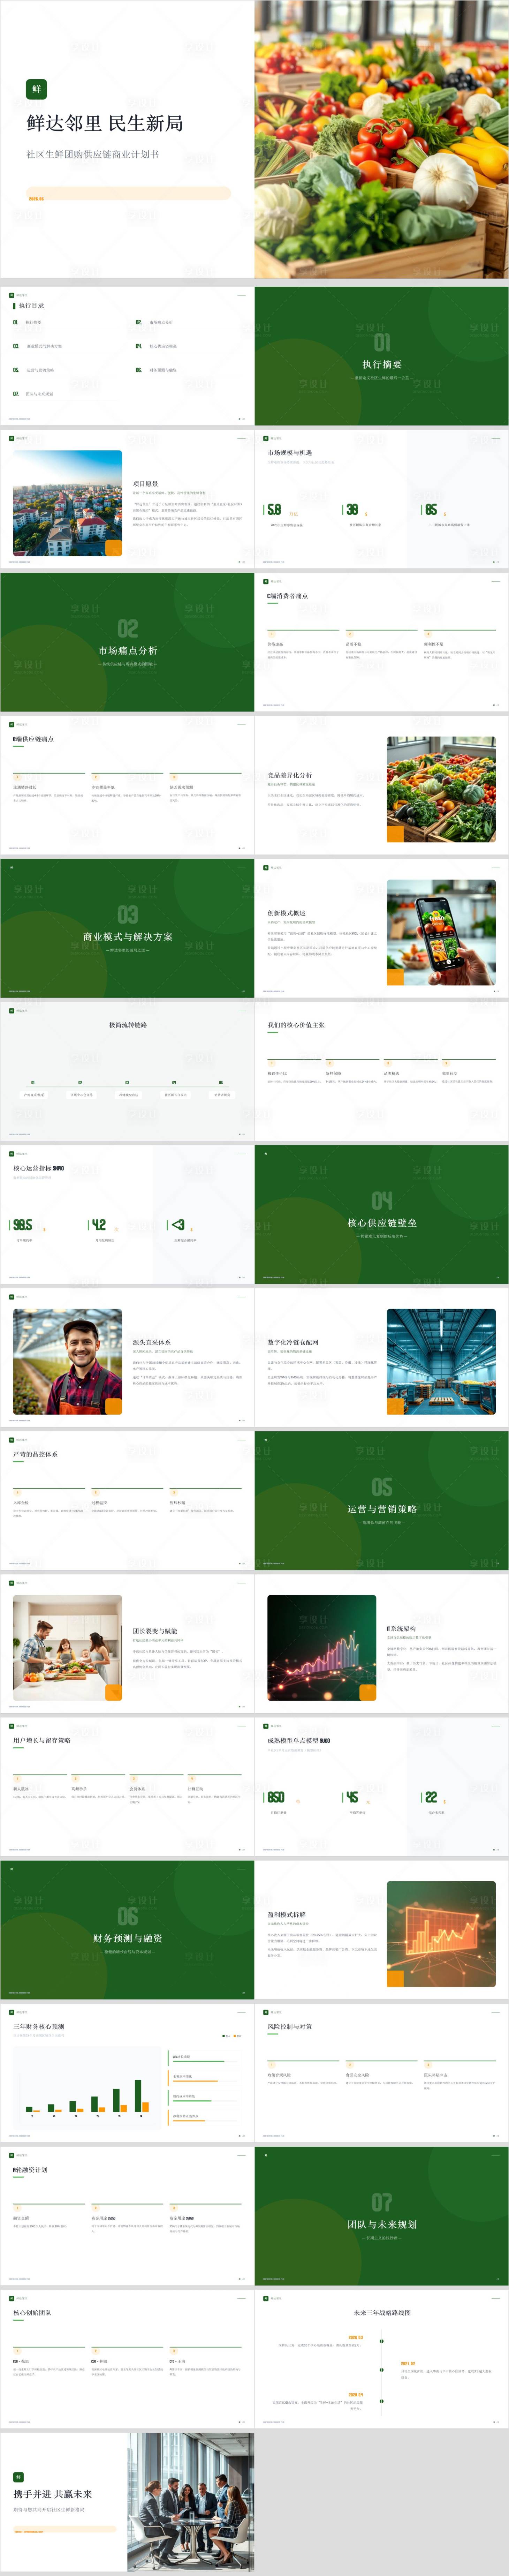Open the 严苛的品控体系 slide
Viewport: 509px width, 2576px height.
(127, 1501)
